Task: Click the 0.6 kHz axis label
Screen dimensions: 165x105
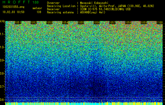Action: tap(2, 100)
